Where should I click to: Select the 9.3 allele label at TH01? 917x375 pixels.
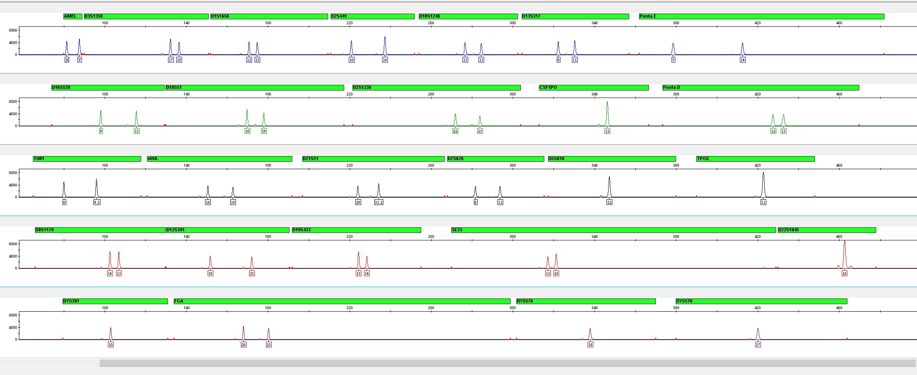(x=97, y=203)
